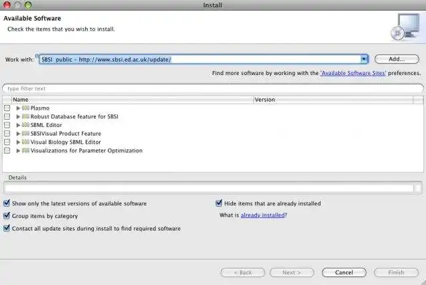Check the Visual Biology SBML Editor checkbox

point(7,142)
